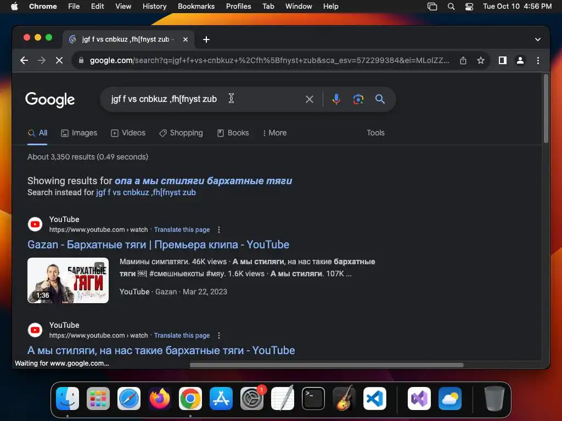Switch to Videos results tab
This screenshot has height=421, width=562.
[128, 133]
